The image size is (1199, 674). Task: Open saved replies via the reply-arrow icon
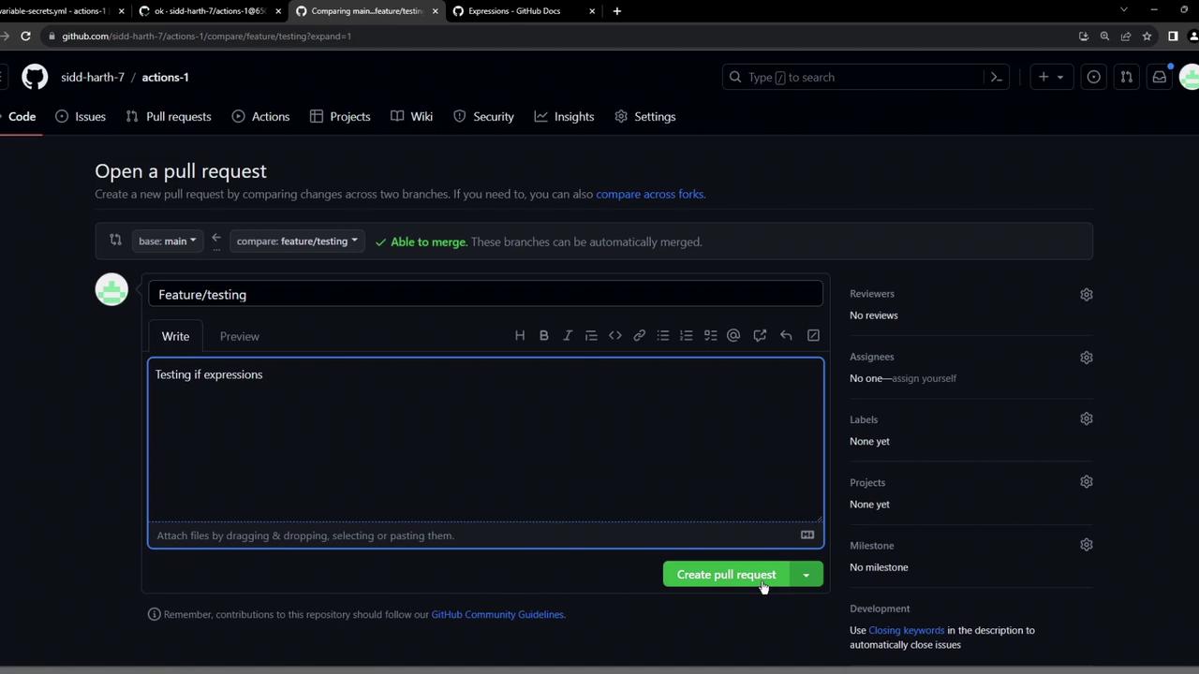786,336
